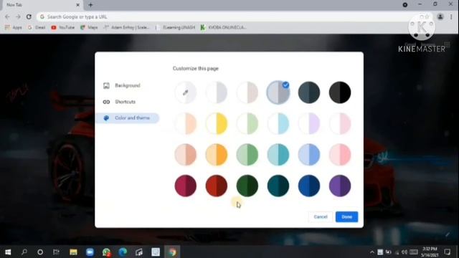Viewport: 459px width, 258px height.
Task: Show hidden system tray icons
Action: tap(372, 252)
